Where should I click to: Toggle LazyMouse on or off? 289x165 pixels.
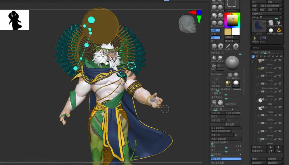(218, 74)
